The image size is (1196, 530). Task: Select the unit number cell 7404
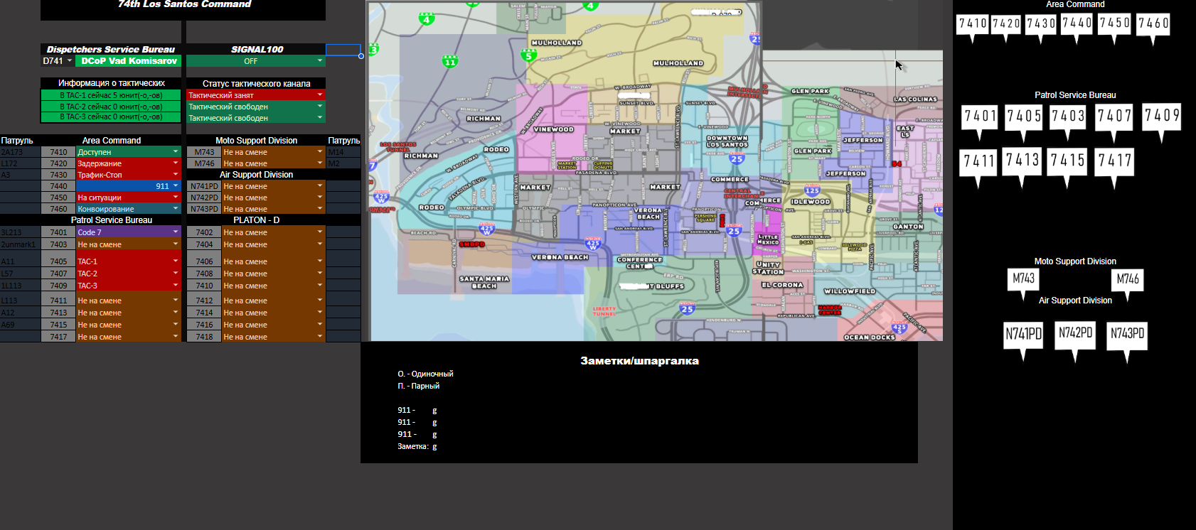(x=204, y=244)
